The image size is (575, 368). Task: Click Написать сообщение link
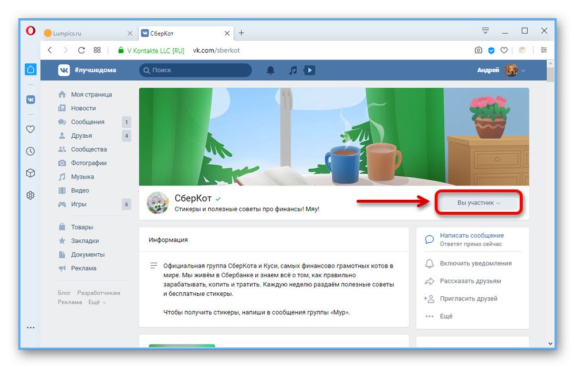(x=471, y=235)
